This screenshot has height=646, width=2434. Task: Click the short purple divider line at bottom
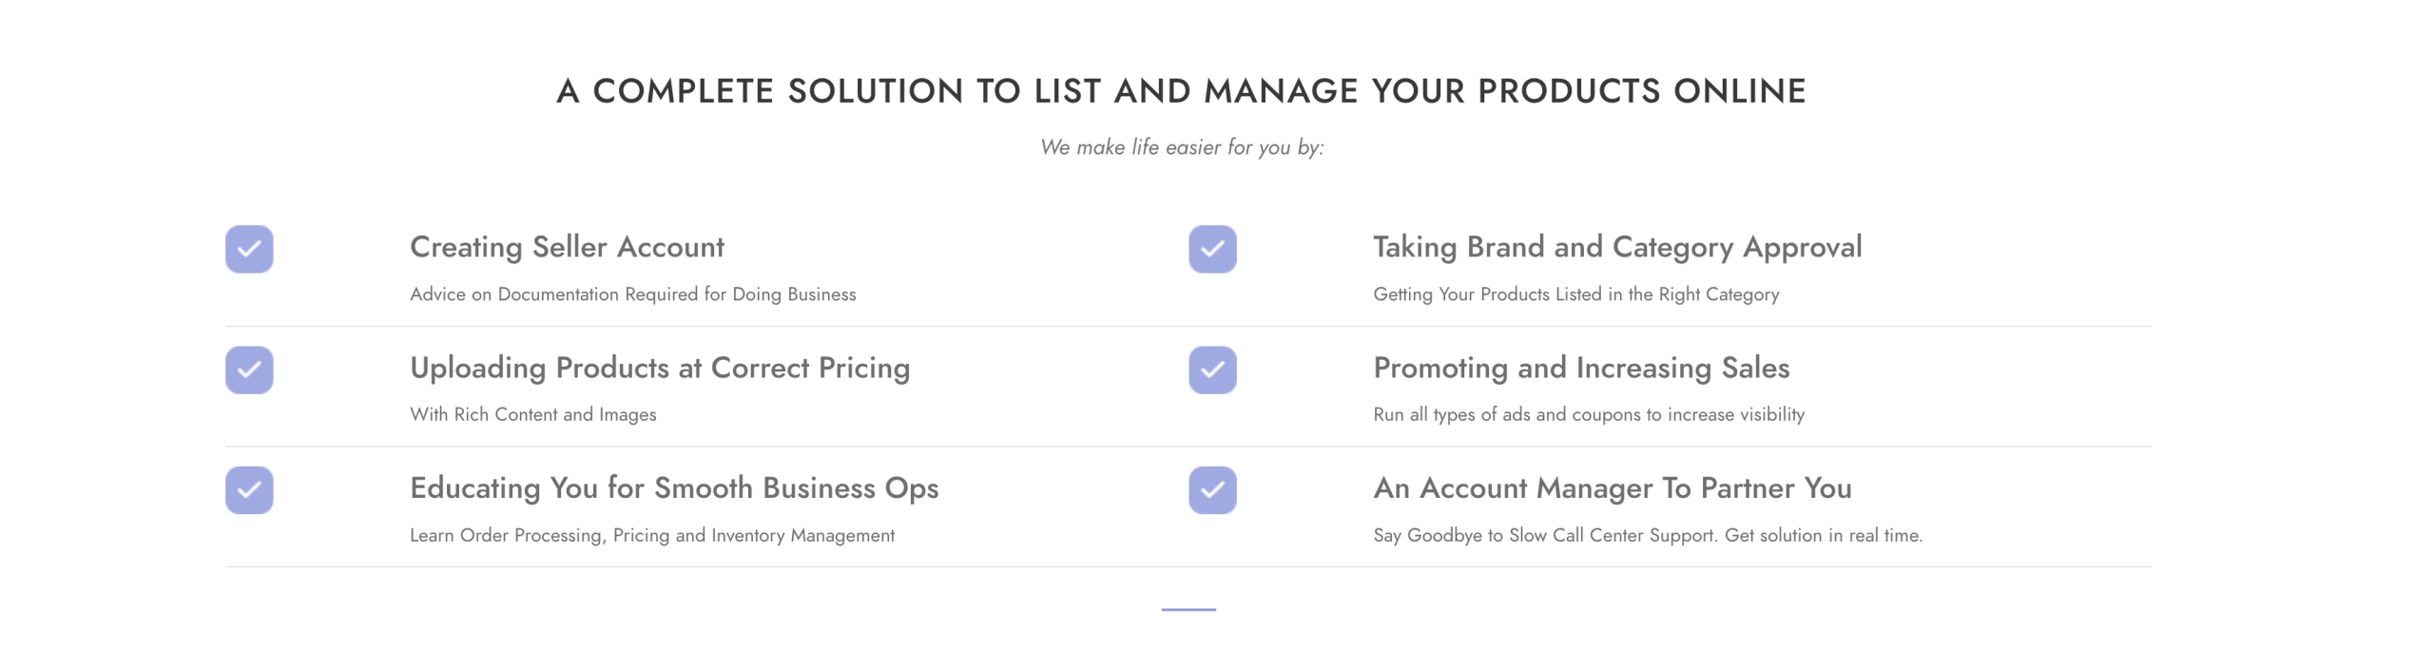[1188, 609]
